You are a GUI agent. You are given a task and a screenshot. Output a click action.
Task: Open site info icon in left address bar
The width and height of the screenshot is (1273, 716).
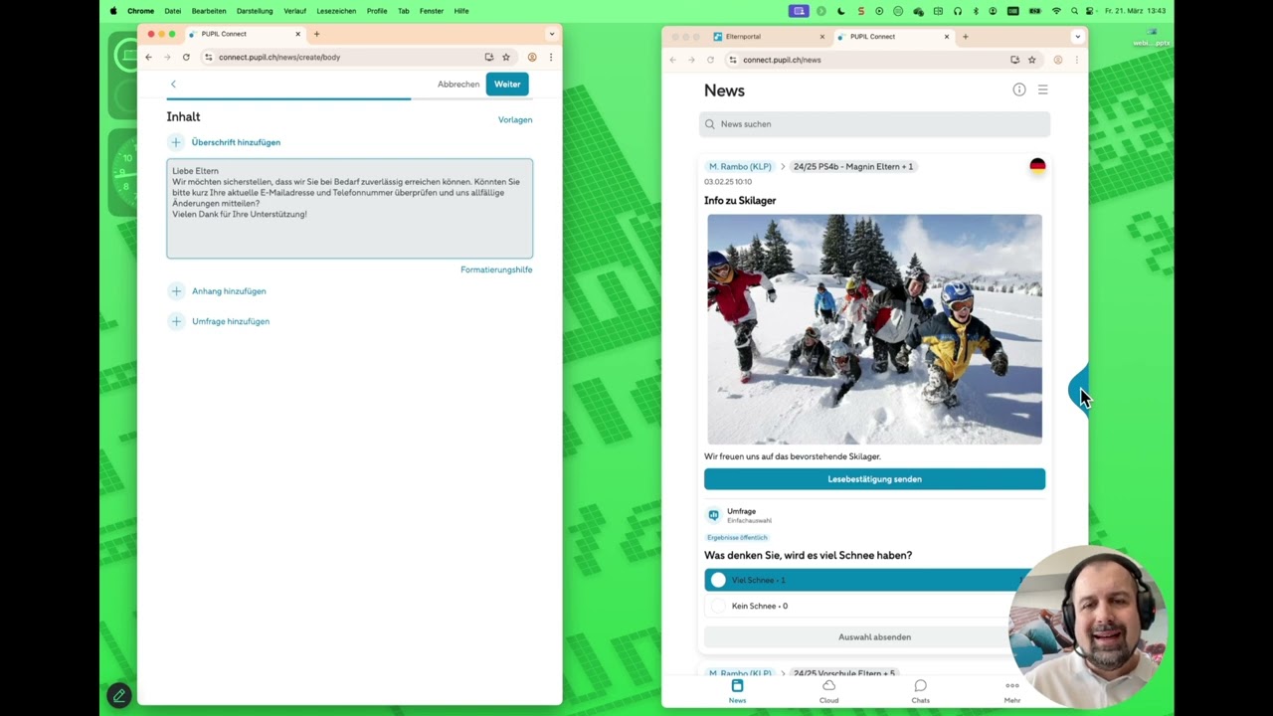pos(208,58)
